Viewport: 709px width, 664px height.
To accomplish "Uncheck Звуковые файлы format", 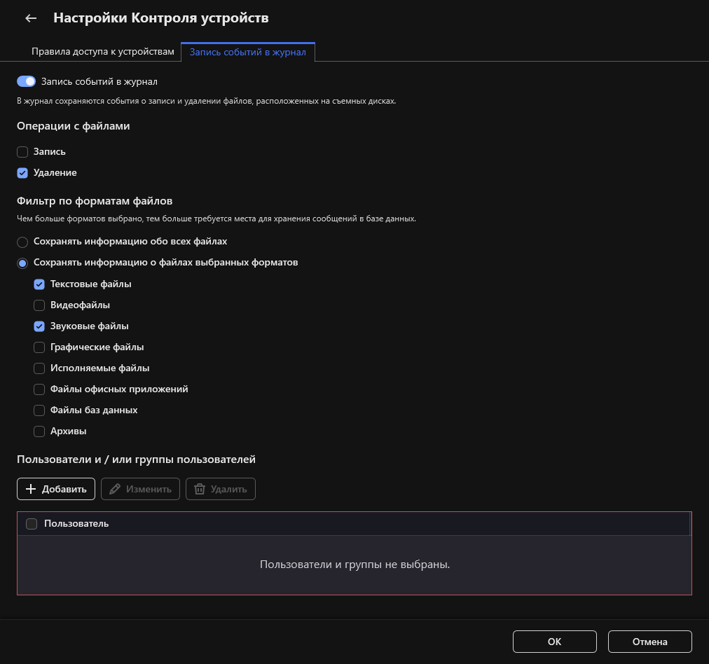I will click(39, 326).
